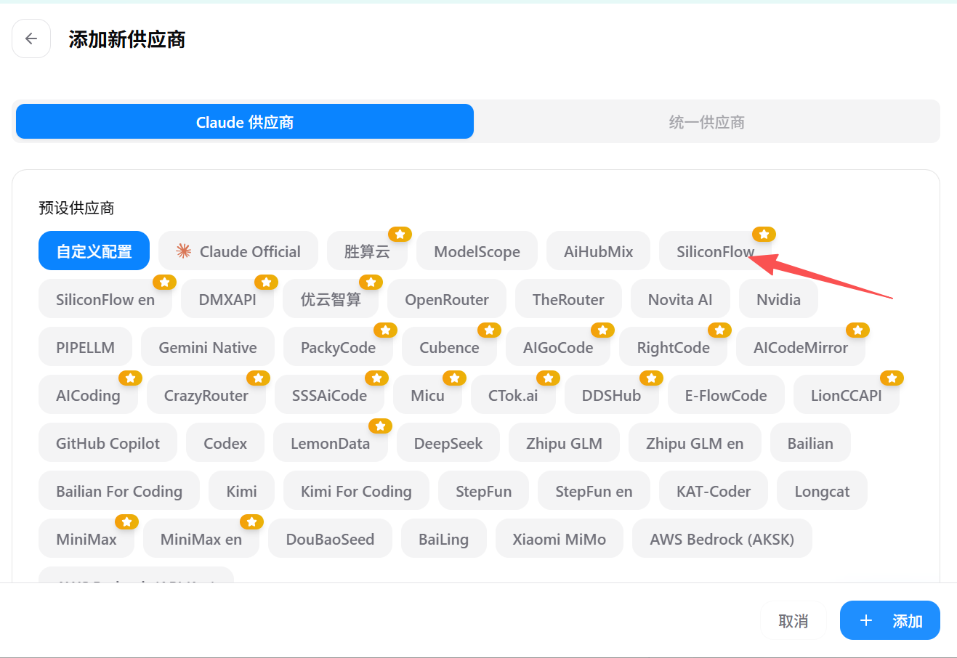Select the Cubence preset
Image resolution: width=957 pixels, height=658 pixels.
(x=449, y=347)
